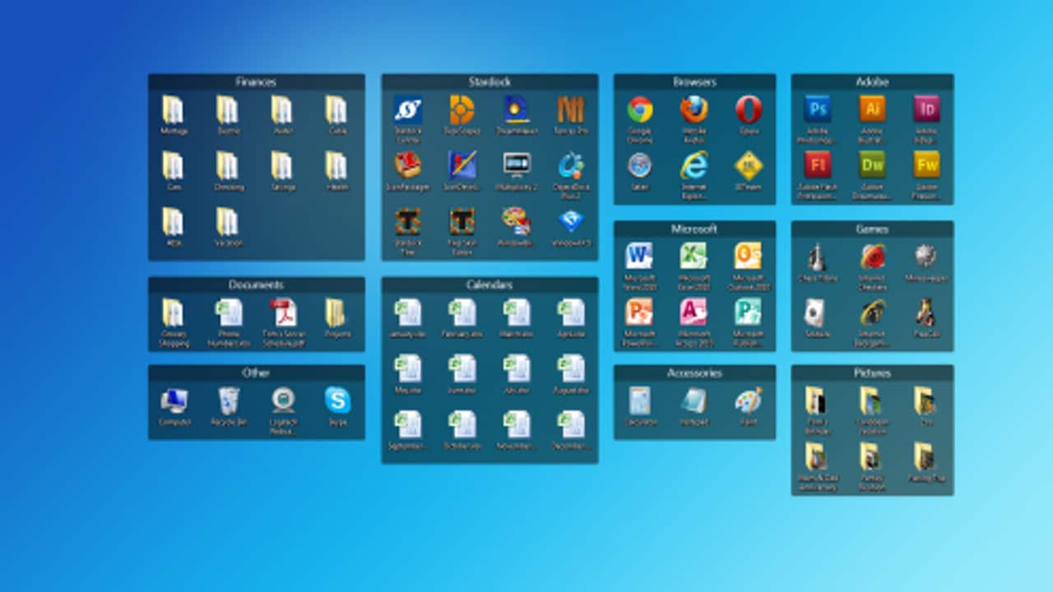The image size is (1053, 592).
Task: Start Minesweeper
Action: [926, 257]
